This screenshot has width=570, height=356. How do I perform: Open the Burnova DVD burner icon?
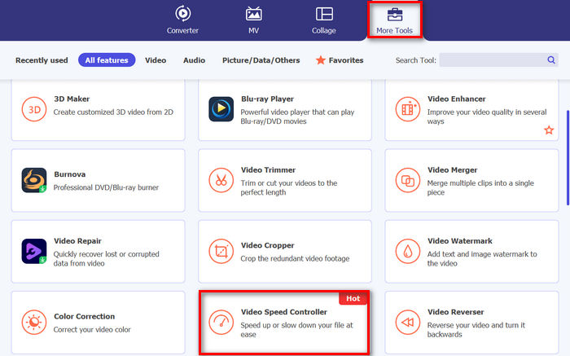(x=34, y=180)
